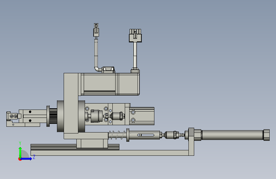Select the vertical motor mounting bracket
The width and height of the screenshot is (276, 179).
tap(71, 103)
